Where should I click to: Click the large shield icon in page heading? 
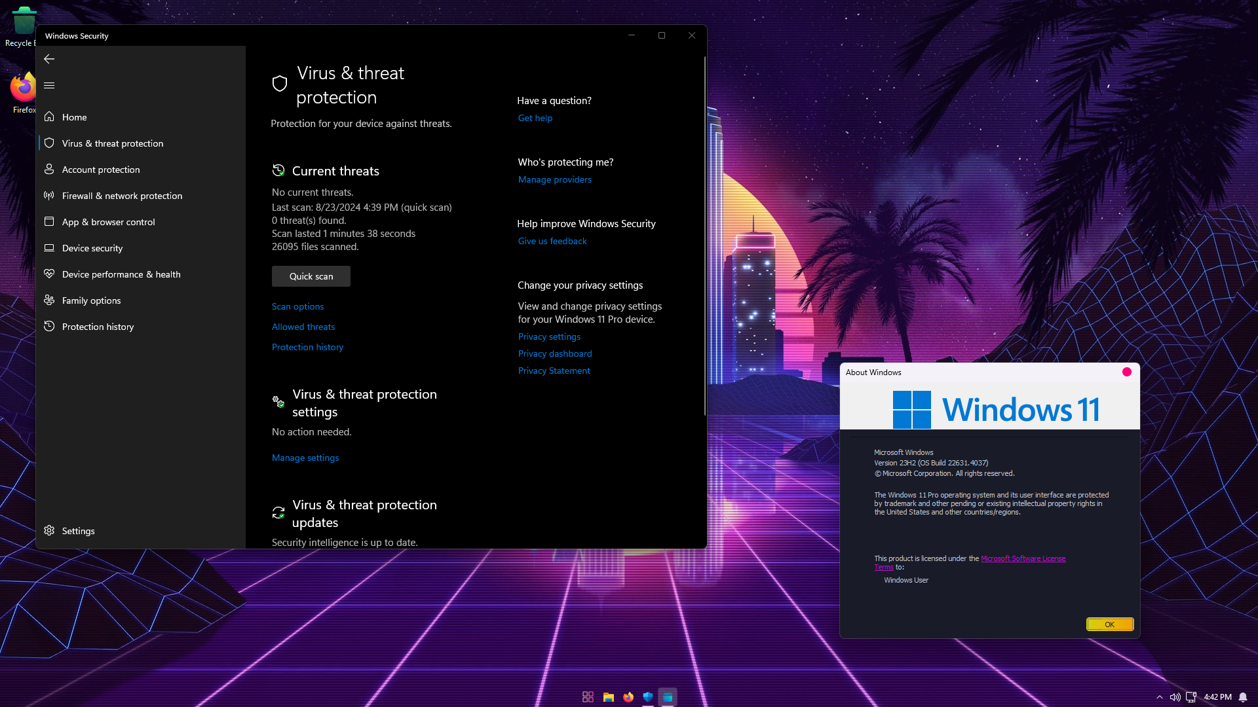280,84
